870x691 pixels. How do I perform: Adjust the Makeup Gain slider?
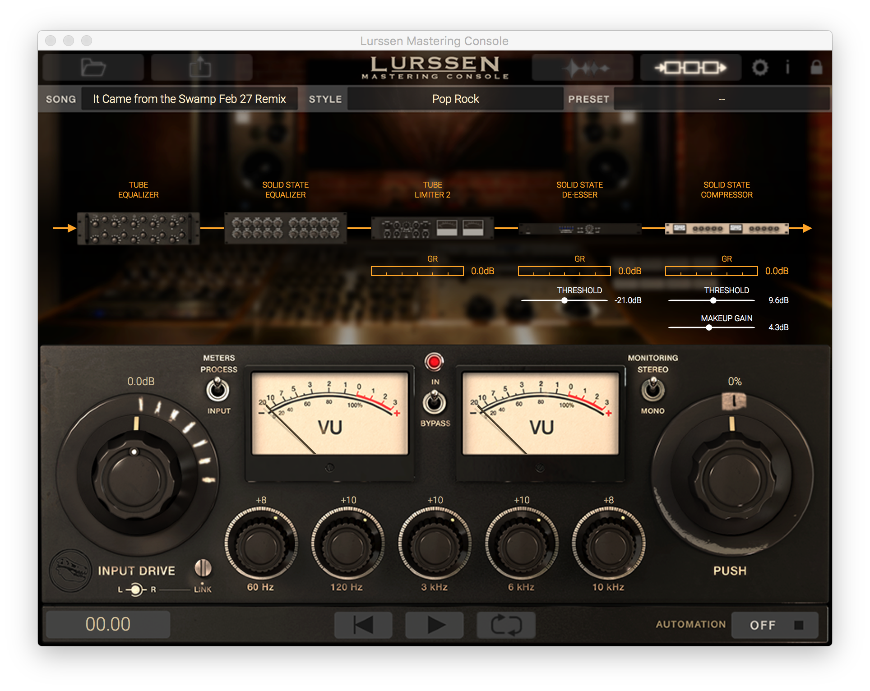(x=712, y=327)
